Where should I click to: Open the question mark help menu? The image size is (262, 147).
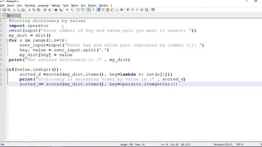[111, 5]
